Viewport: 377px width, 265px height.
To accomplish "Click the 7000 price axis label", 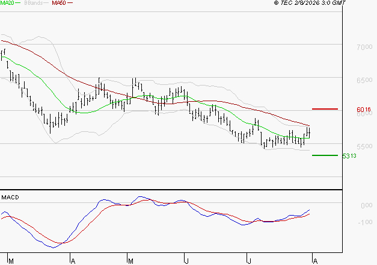I will click(x=364, y=47).
